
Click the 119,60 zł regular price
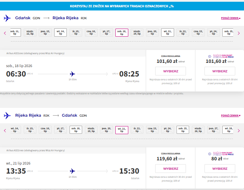pos(167,159)
